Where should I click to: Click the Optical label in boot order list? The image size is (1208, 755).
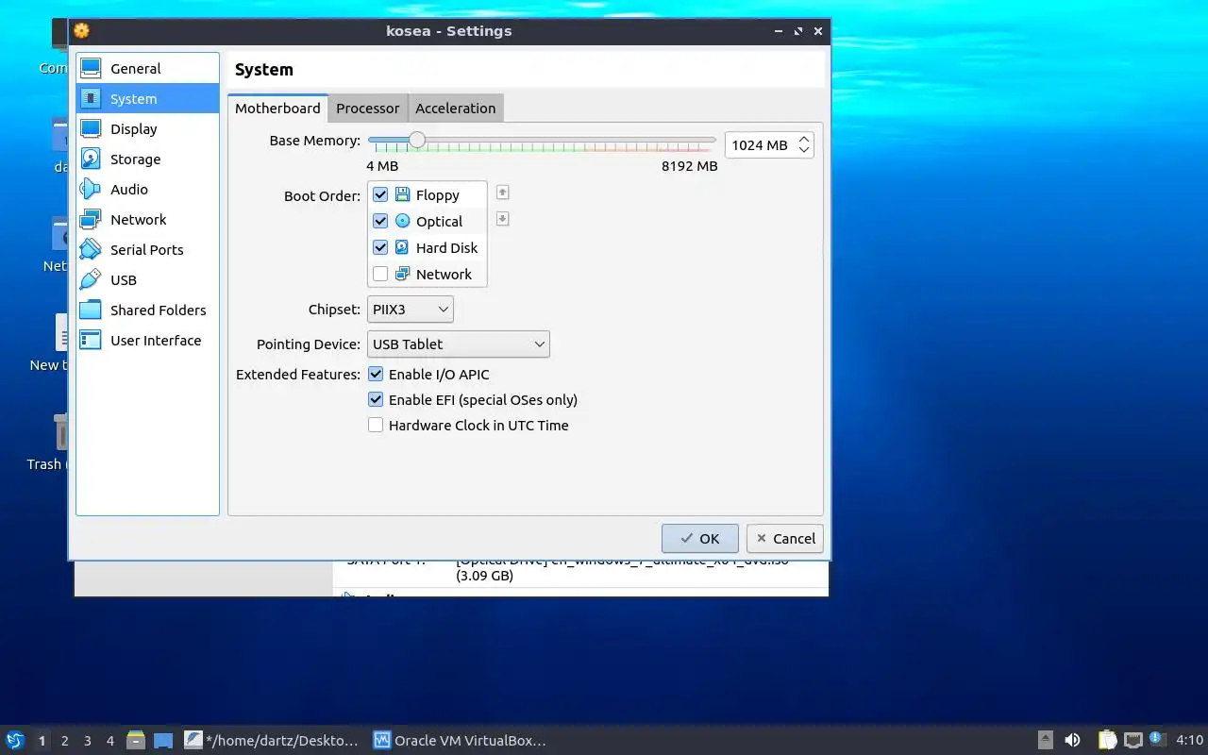coord(440,222)
